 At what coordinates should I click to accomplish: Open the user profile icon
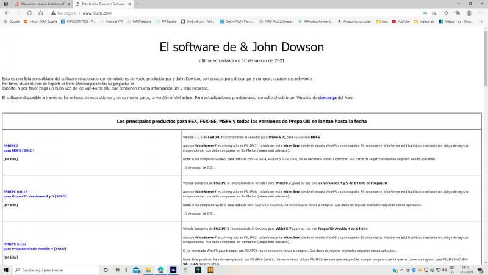point(469,13)
